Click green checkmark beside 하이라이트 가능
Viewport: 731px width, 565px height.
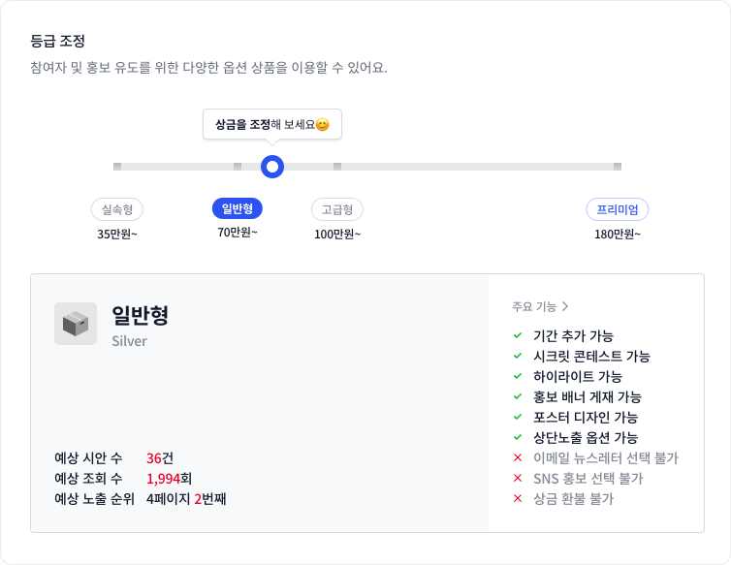[518, 376]
